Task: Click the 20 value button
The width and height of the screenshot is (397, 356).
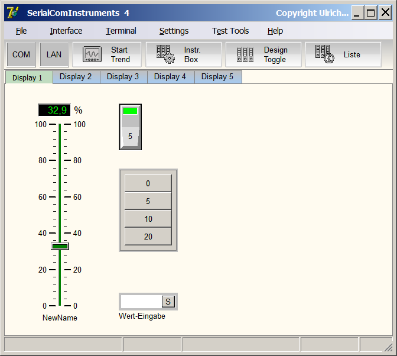Action: pyautogui.click(x=148, y=237)
